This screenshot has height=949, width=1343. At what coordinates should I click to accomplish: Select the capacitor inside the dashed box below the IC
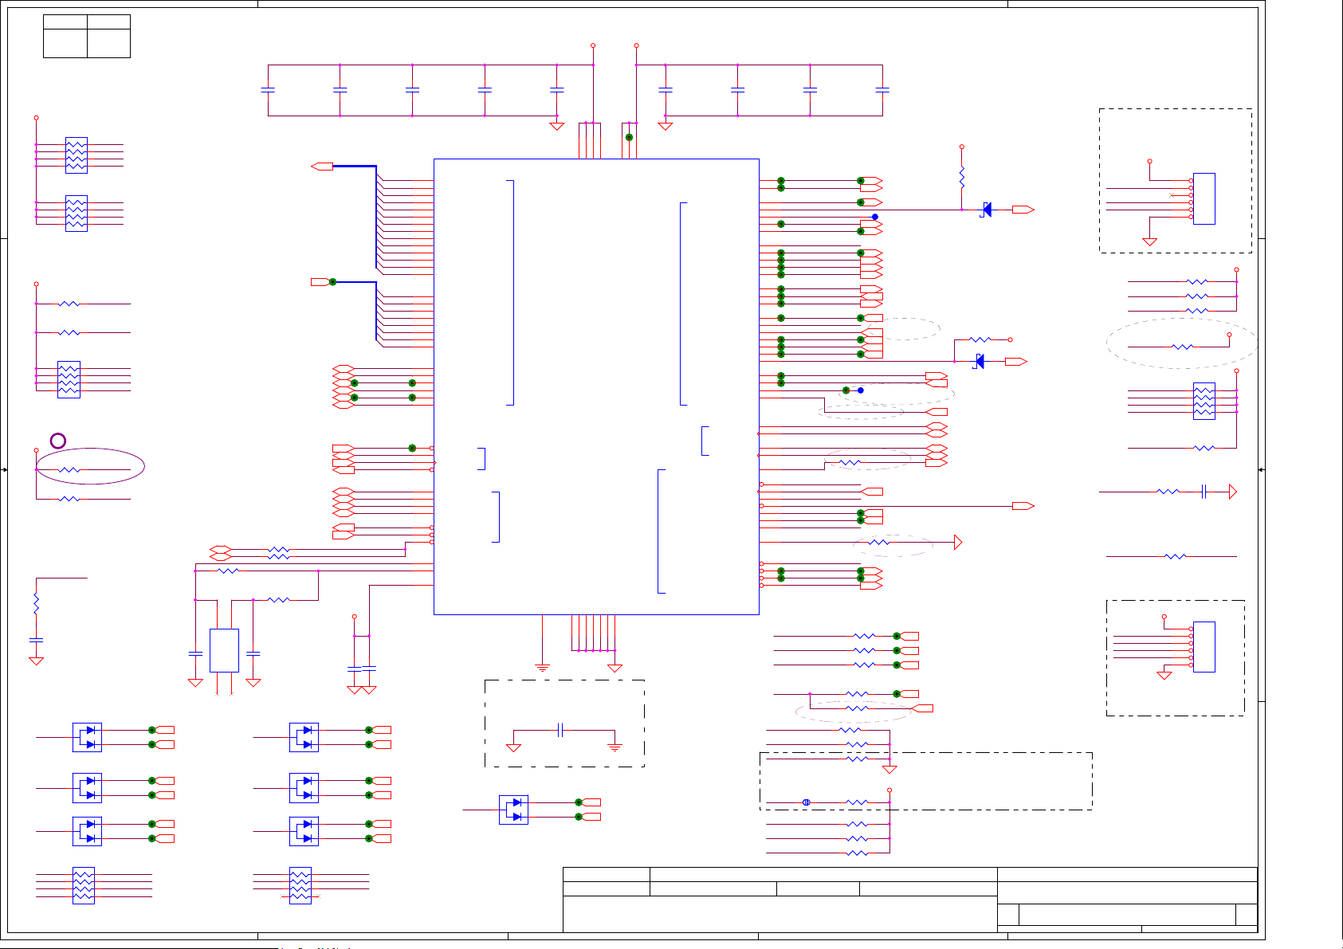560,730
